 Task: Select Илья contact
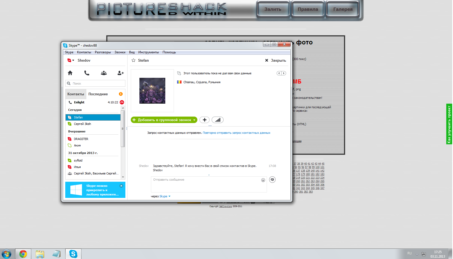pyautogui.click(x=93, y=167)
